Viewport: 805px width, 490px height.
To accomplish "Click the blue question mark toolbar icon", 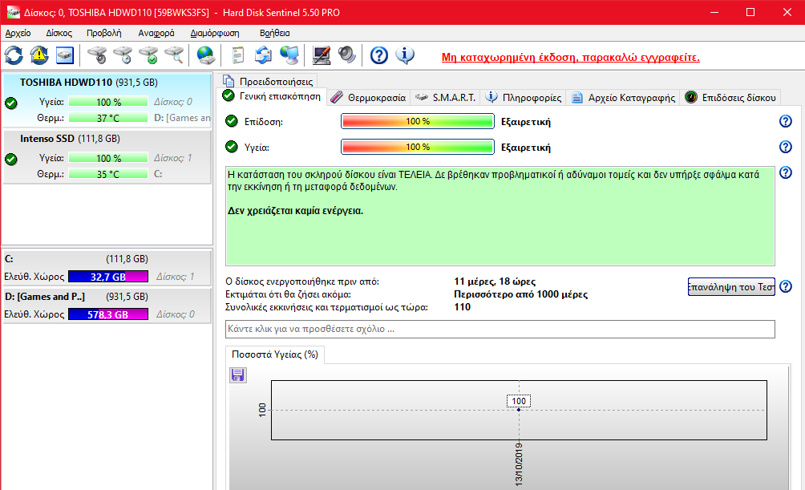I will 379,55.
